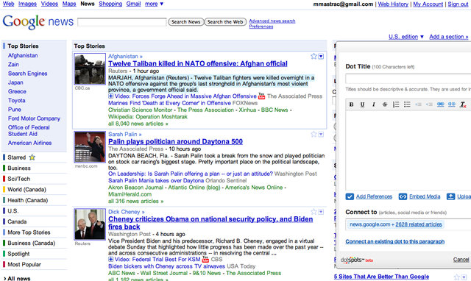Open Web History link
471x281 pixels.
393,4
